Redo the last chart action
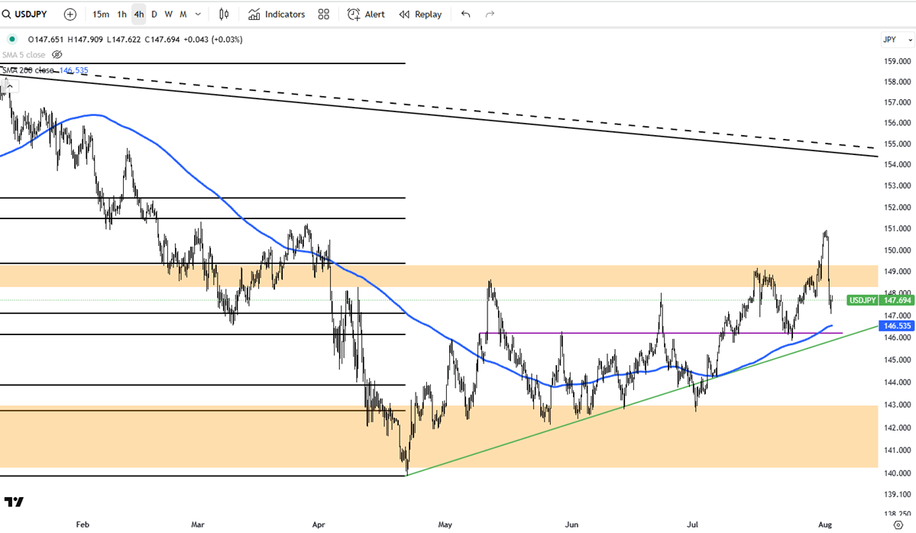The height and width of the screenshot is (533, 916). coord(490,14)
